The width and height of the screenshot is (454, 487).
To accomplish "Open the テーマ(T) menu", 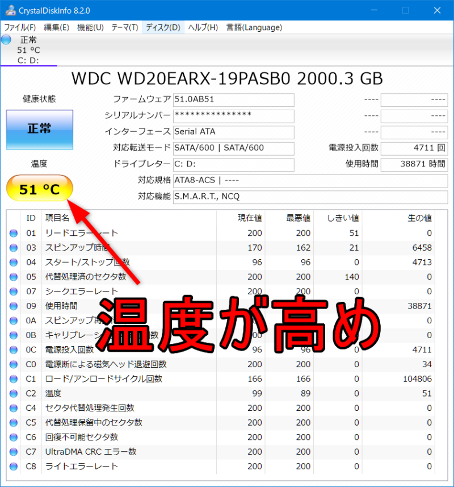I will coord(125,27).
